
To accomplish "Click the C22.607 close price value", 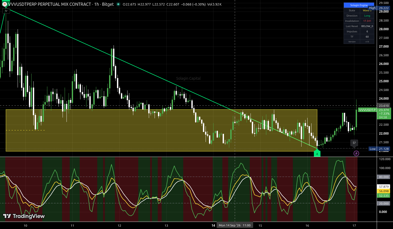I will tap(173, 4).
